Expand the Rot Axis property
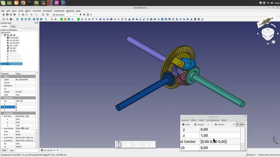This screenshot has height=157, width=280. point(2,116)
